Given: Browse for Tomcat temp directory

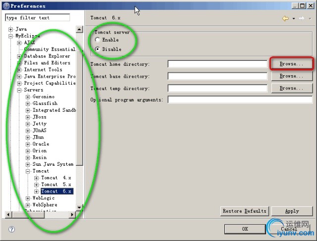Looking at the screenshot, I should (292, 88).
